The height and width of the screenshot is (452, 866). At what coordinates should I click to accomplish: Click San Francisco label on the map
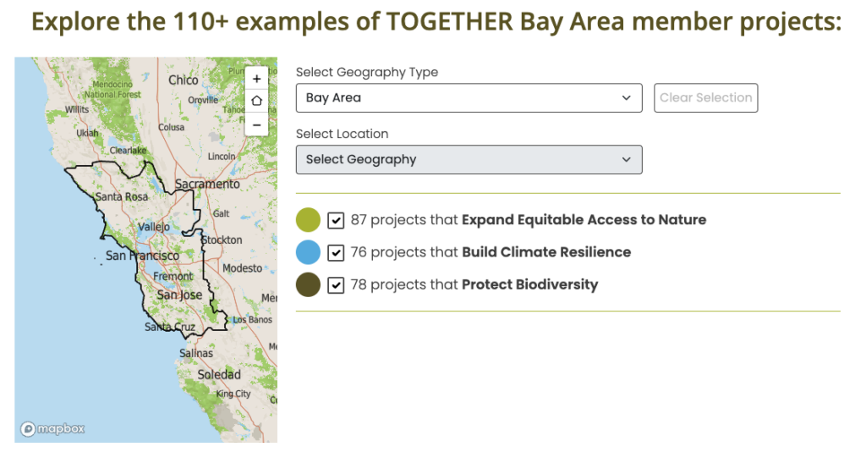click(x=142, y=256)
